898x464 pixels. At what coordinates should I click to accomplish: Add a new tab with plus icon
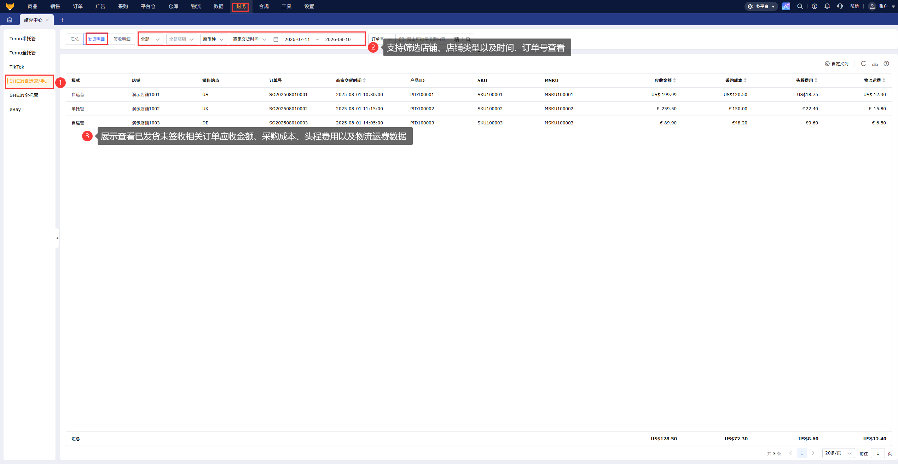(62, 20)
